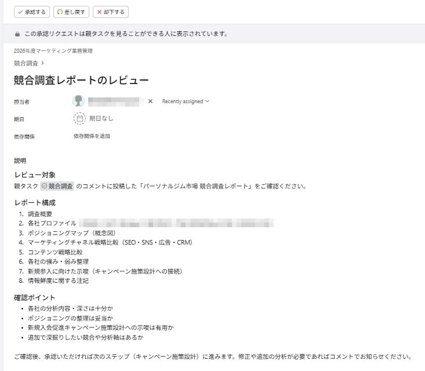Reject the request with 却下する
425x371 pixels.
tap(111, 12)
